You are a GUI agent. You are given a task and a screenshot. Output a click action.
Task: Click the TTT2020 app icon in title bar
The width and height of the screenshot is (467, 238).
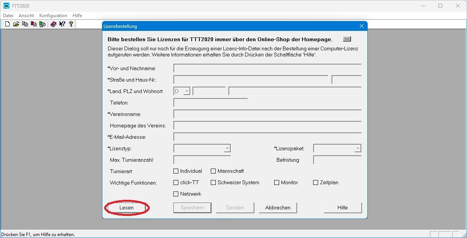coord(6,6)
